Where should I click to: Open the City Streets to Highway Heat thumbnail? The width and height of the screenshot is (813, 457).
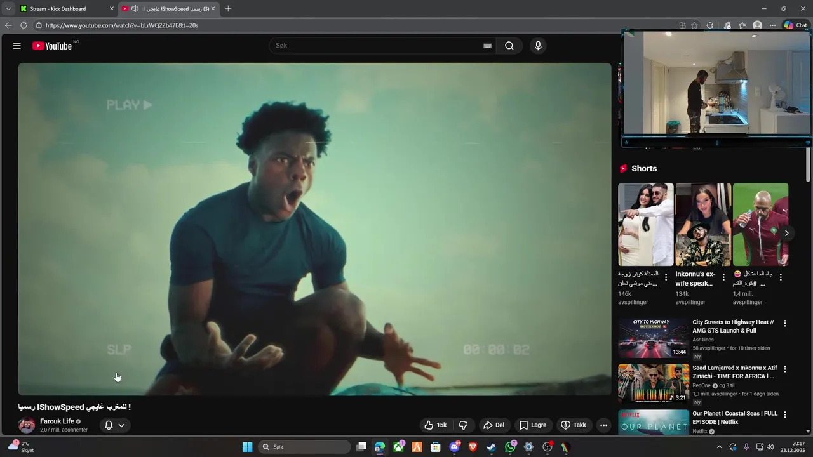[x=654, y=338]
